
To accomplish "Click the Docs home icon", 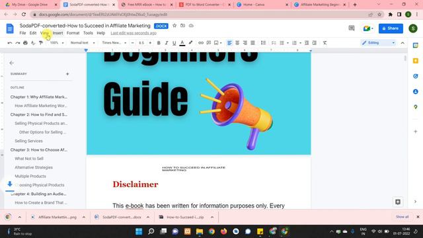I will (x=10, y=28).
